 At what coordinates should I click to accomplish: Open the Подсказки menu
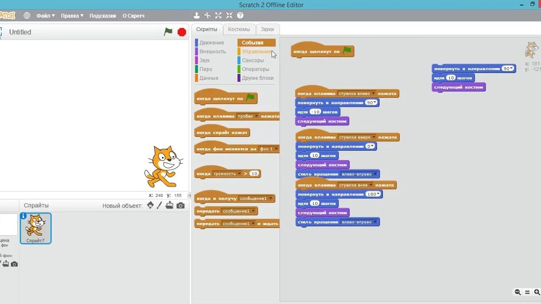click(103, 16)
